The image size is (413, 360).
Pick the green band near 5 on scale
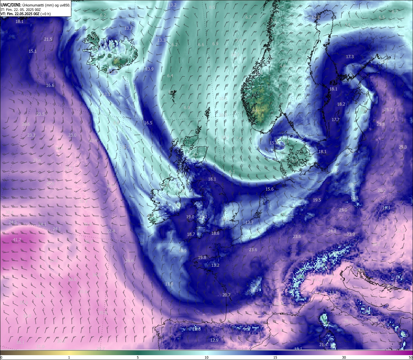[x=138, y=353]
